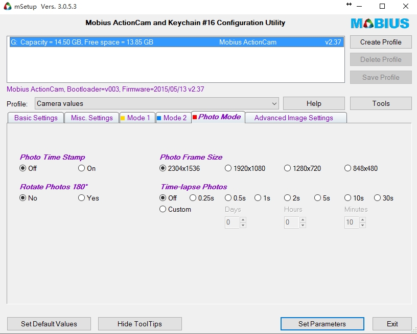Click Set Default Values button
This screenshot has height=334, width=417.
[x=49, y=324]
